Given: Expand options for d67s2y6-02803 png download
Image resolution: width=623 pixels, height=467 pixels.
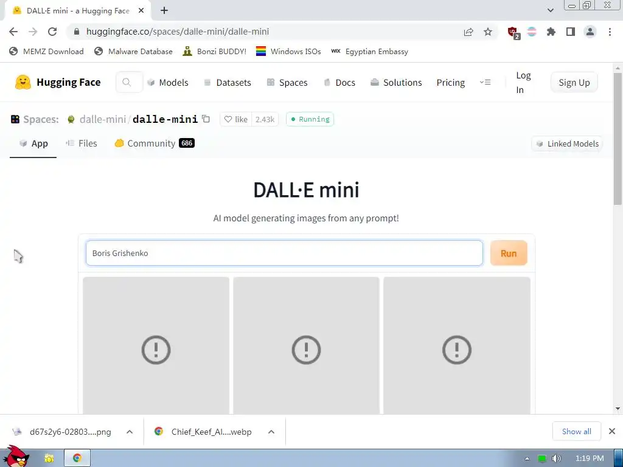Looking at the screenshot, I should pyautogui.click(x=130, y=432).
